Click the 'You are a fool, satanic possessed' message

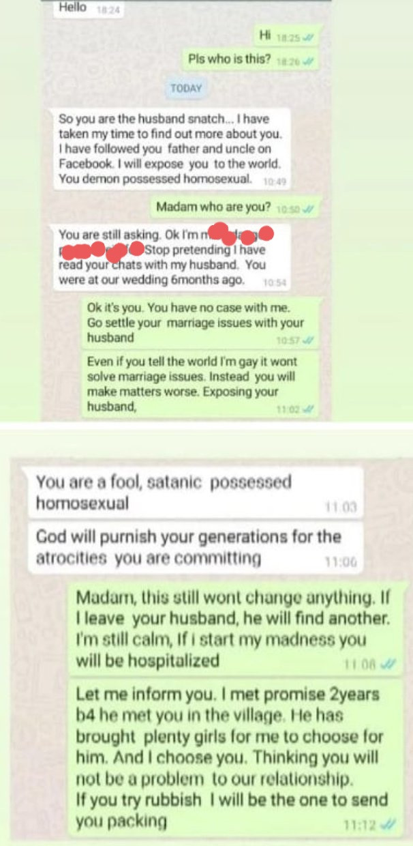(193, 493)
